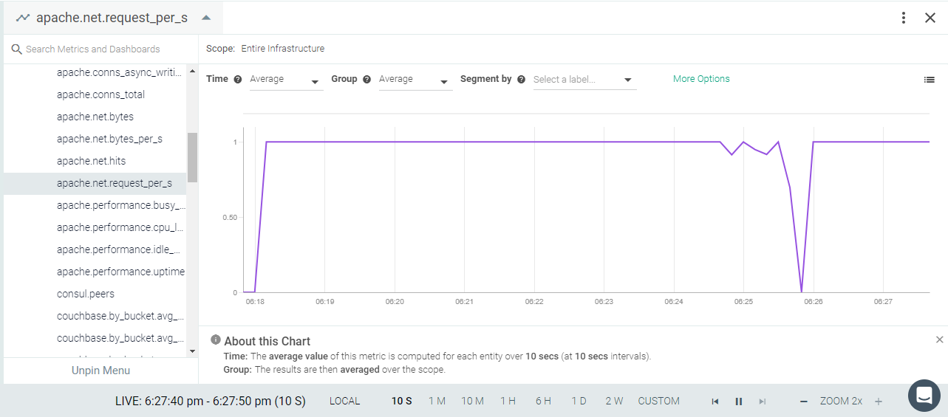The image size is (948, 417).
Task: Click the More Options link
Action: pyautogui.click(x=701, y=79)
